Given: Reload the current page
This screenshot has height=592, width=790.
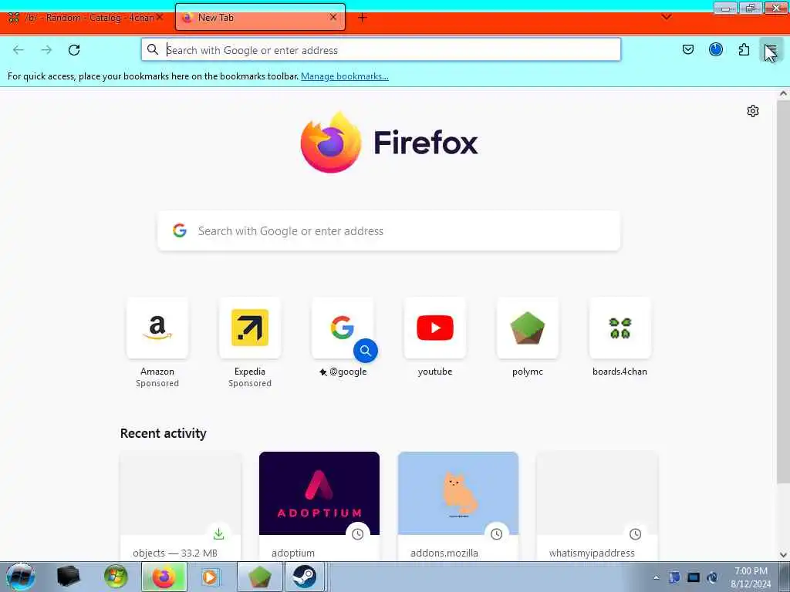Looking at the screenshot, I should coord(74,50).
